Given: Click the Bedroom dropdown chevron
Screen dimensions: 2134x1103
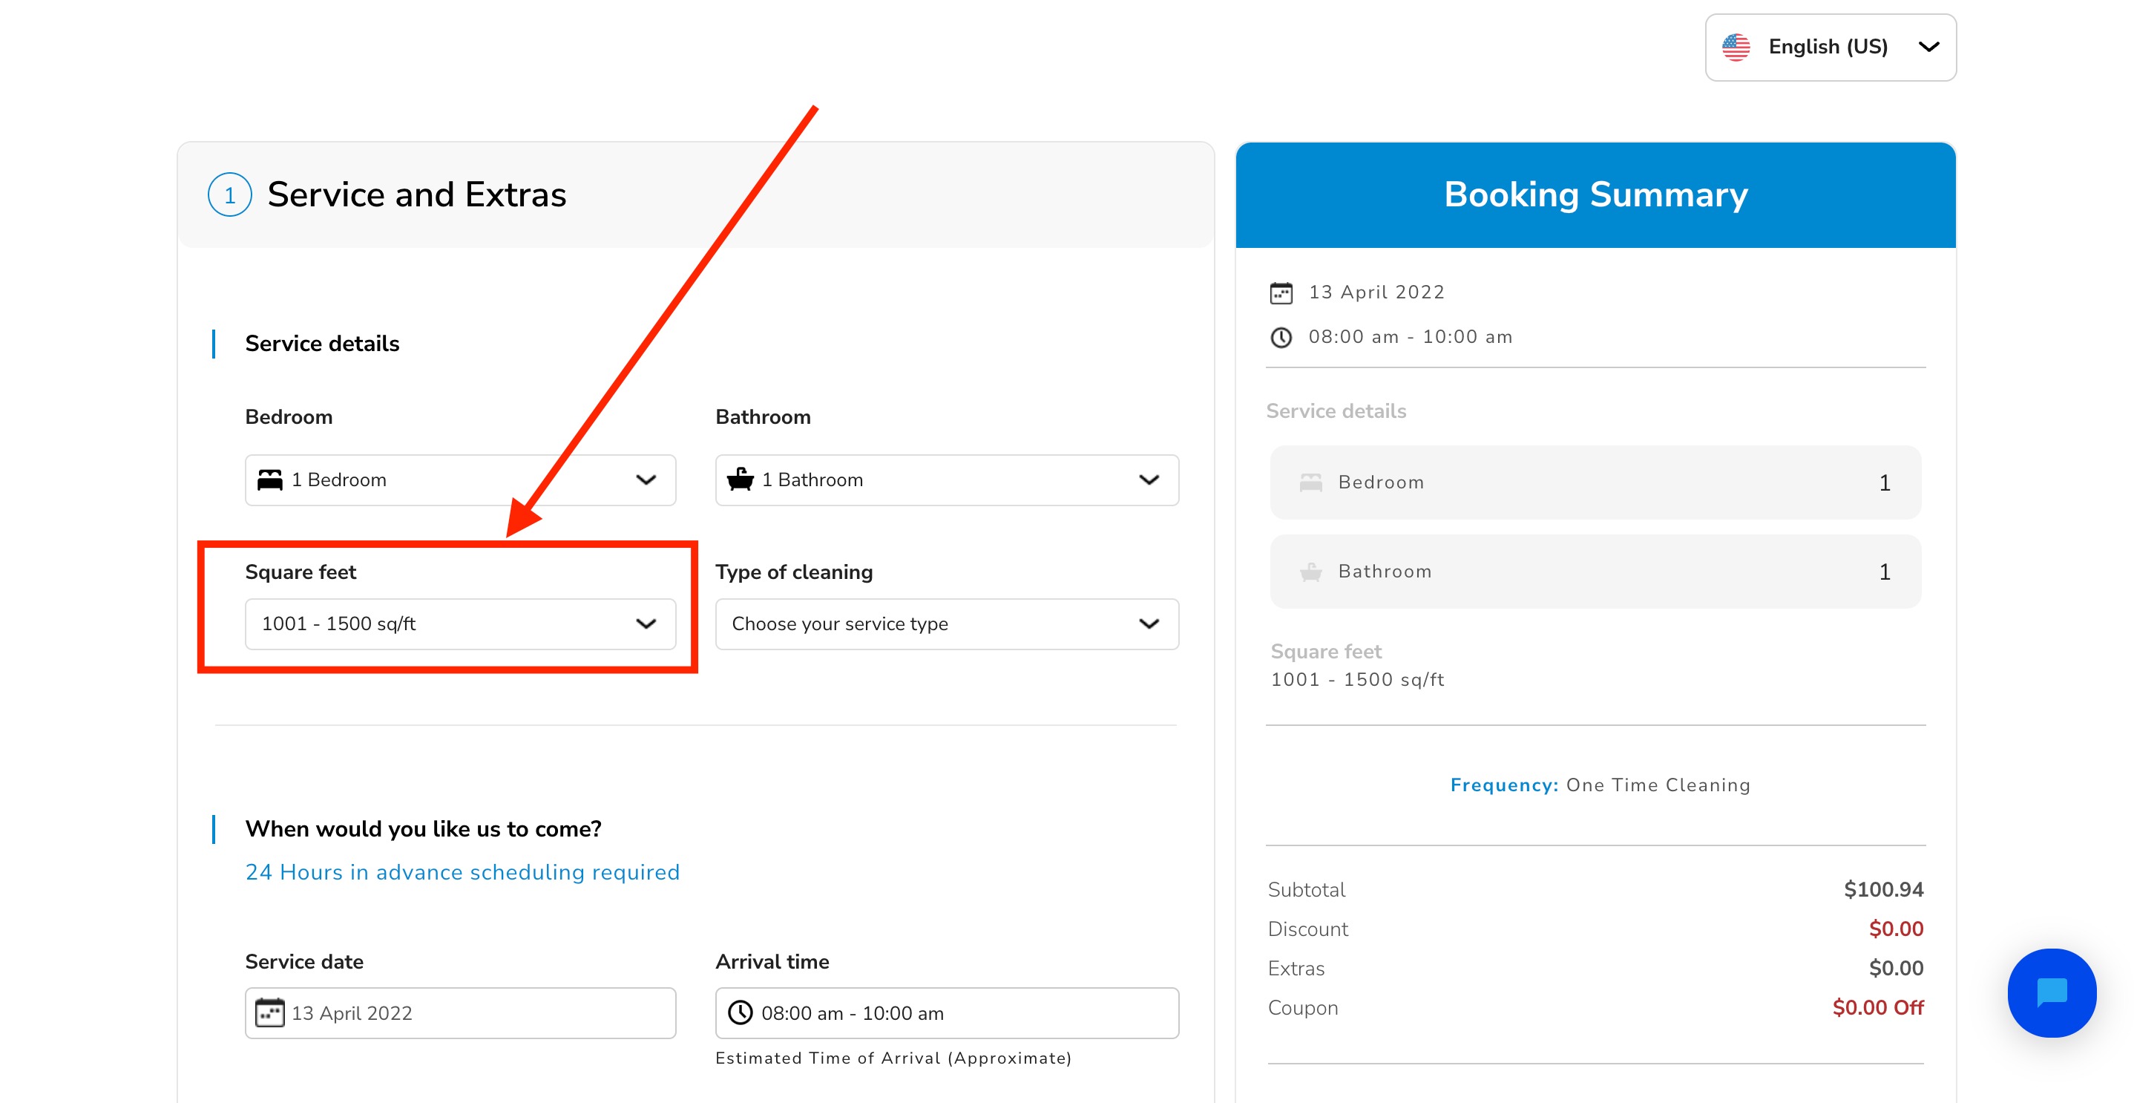Looking at the screenshot, I should click(x=646, y=480).
